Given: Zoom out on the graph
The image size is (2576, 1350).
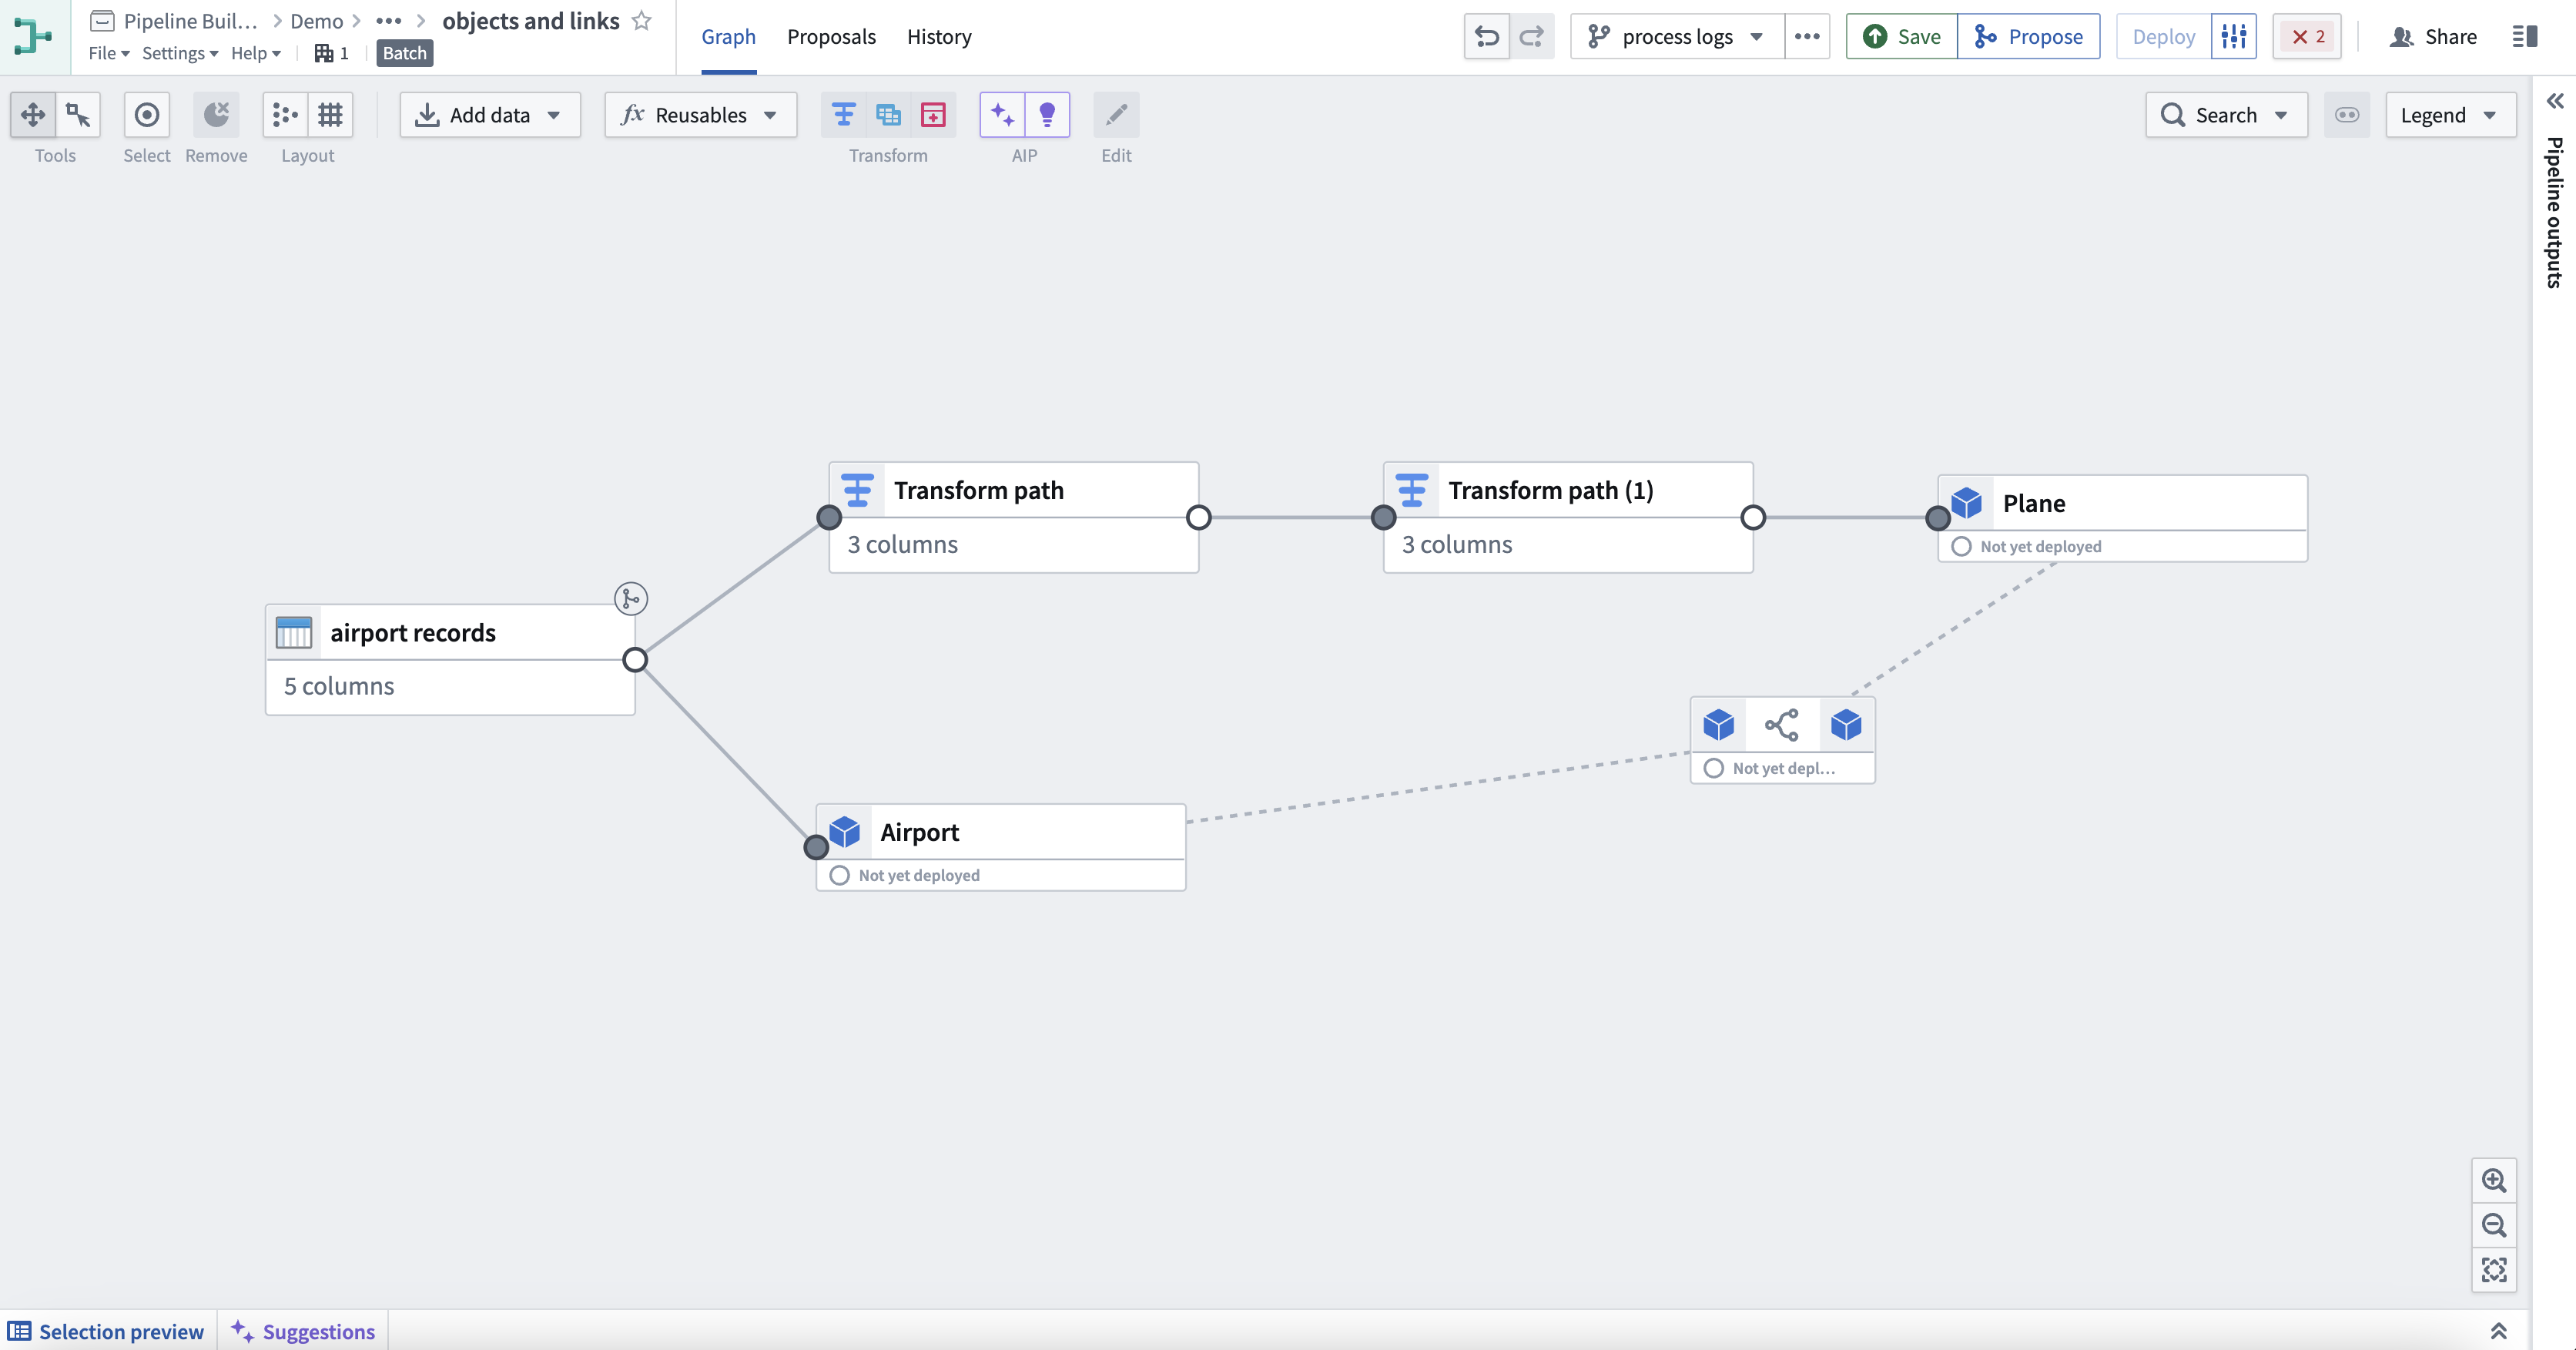Looking at the screenshot, I should tap(2494, 1225).
